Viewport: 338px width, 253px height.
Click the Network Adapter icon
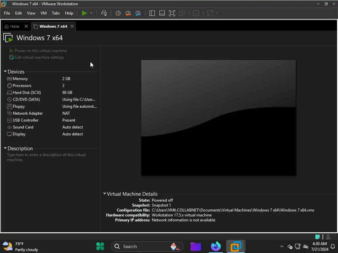coord(10,113)
